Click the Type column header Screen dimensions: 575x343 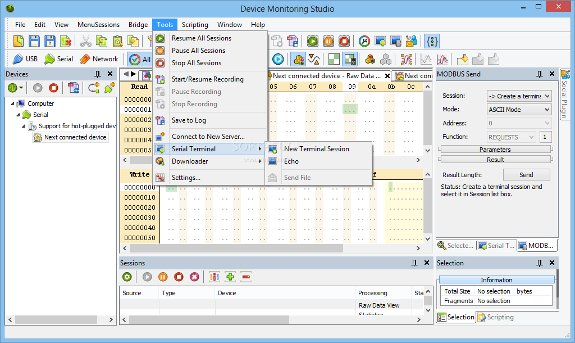(187, 293)
